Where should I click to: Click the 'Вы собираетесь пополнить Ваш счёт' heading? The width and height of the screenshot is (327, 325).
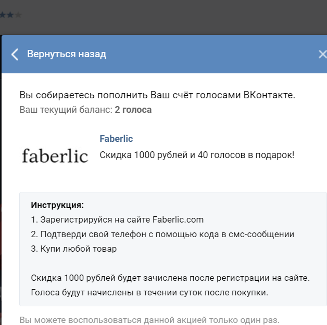pyautogui.click(x=157, y=95)
